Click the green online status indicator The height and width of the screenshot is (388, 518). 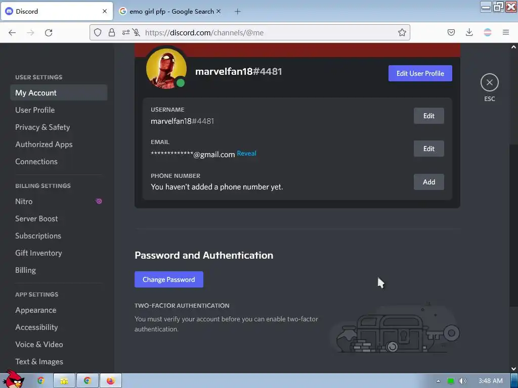(181, 83)
